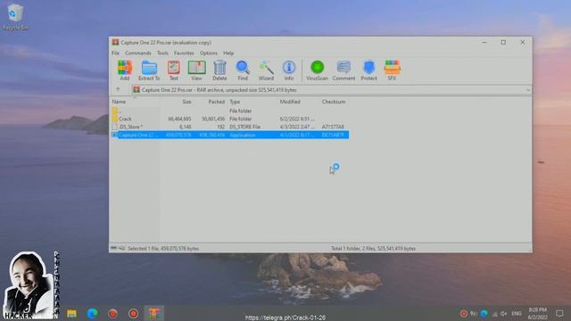Click the Add toolbar icon

pyautogui.click(x=125, y=70)
